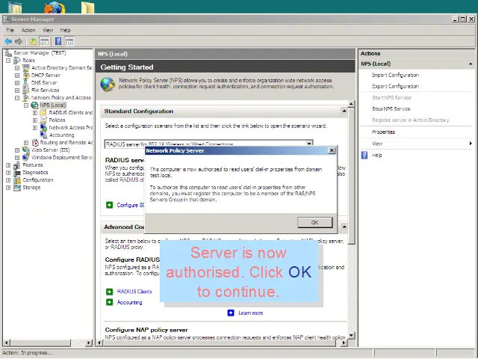
Task: Click the content pane vertical scrollbar up arrow
Action: [351, 104]
